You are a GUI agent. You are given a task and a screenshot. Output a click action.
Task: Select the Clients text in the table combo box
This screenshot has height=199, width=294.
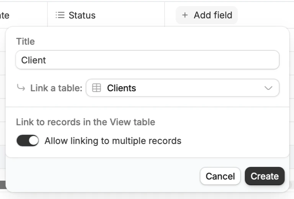(x=121, y=88)
